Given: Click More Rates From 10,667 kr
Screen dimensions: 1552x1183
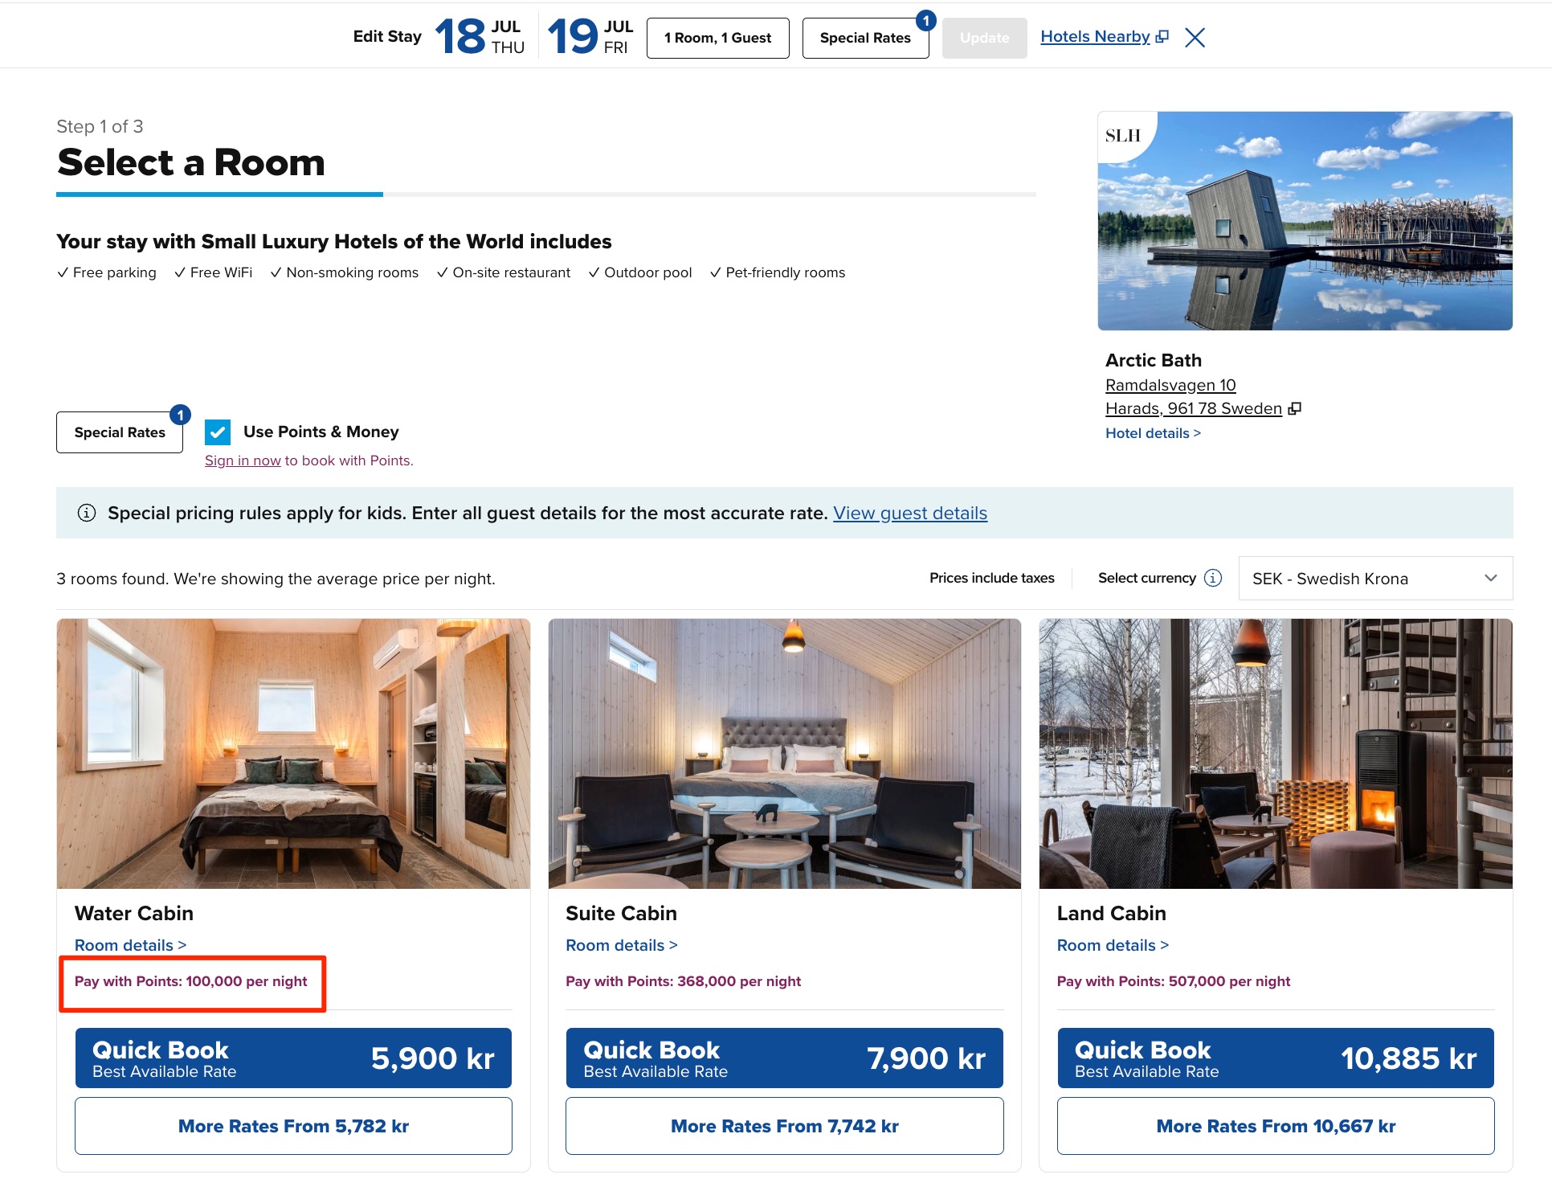Looking at the screenshot, I should [1276, 1126].
